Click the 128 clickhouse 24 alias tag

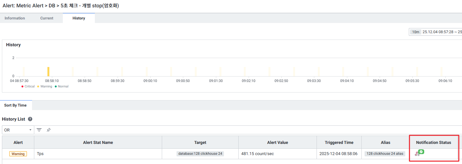(x=385, y=154)
